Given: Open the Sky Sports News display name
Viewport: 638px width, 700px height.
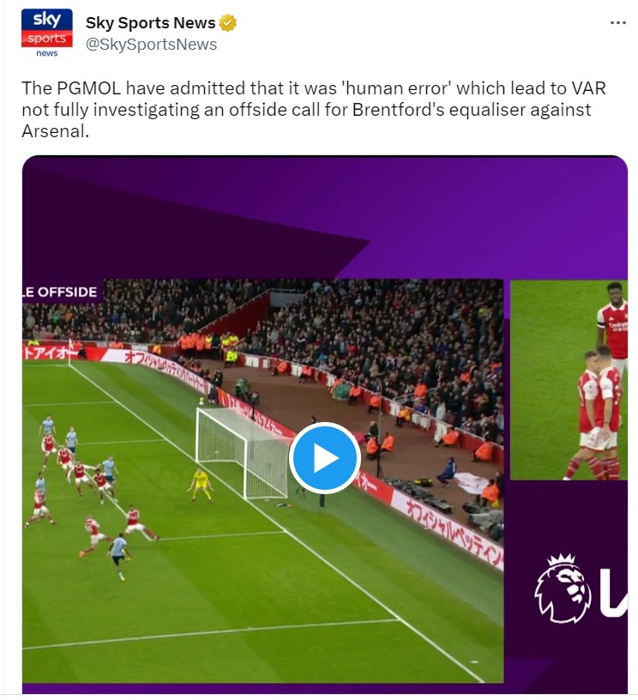Looking at the screenshot, I should pos(150,23).
